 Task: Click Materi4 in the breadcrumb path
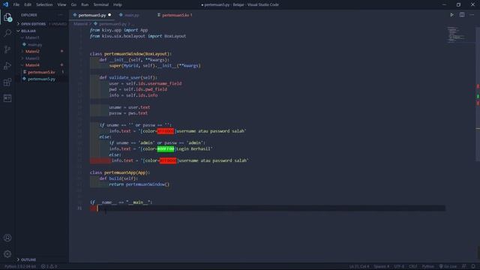tap(80, 24)
